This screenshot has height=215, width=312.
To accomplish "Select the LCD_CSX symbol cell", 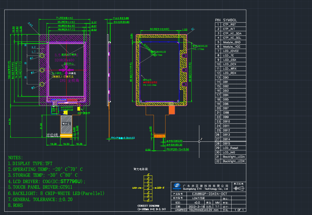I will point(230,60).
